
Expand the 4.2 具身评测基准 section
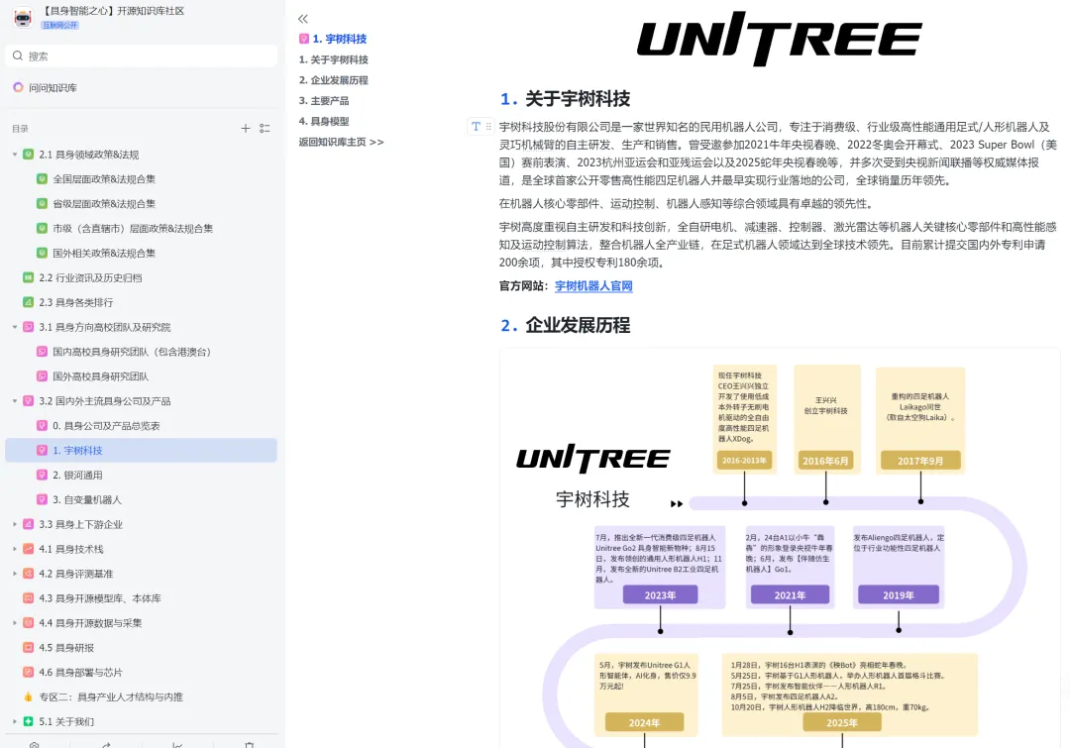tap(14, 574)
